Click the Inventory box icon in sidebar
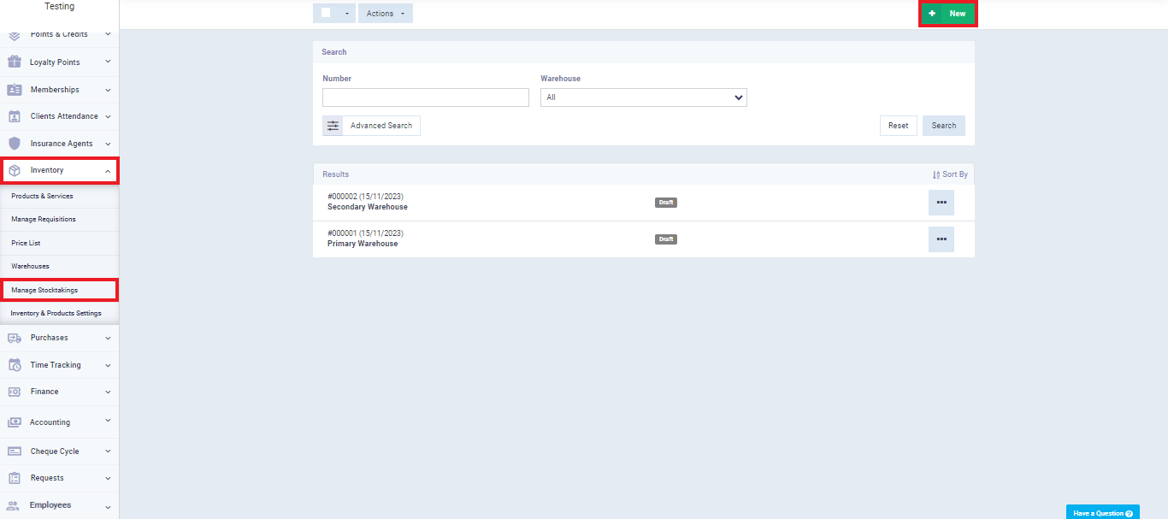Viewport: 1168px width, 519px height. [x=15, y=170]
